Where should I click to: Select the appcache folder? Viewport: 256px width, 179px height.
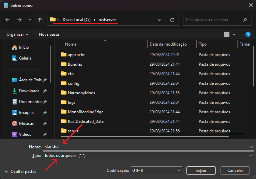point(73,54)
